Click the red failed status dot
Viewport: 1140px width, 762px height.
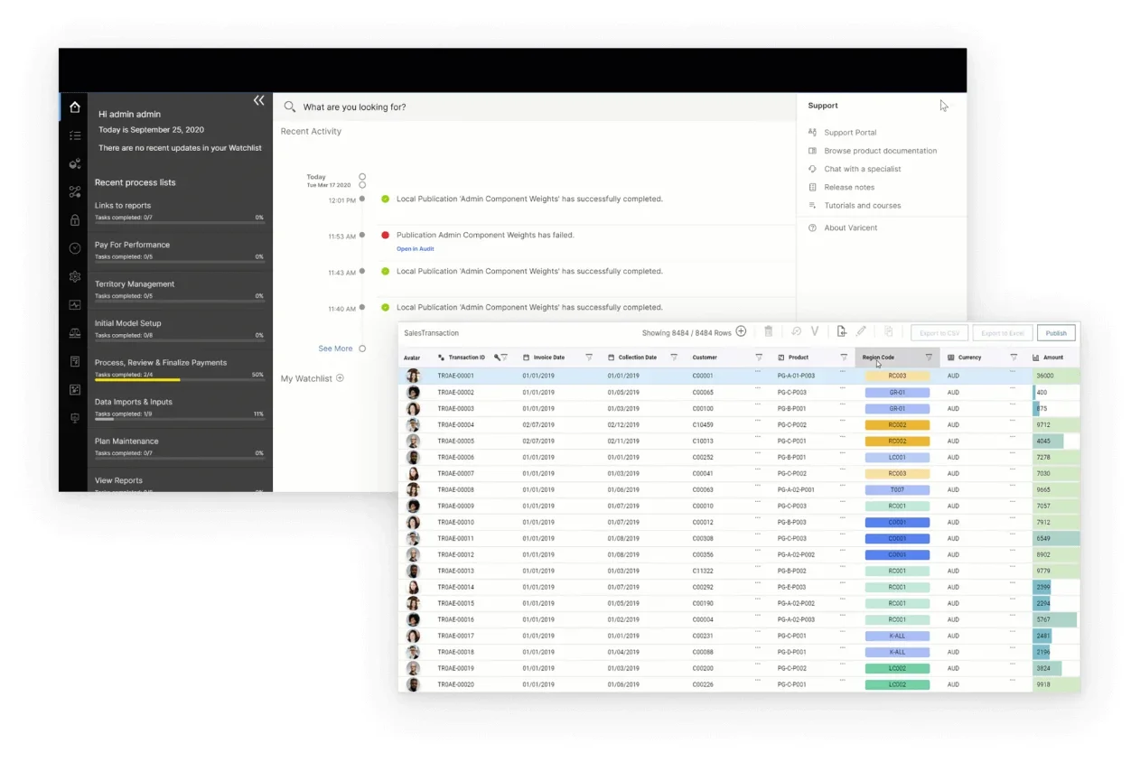(x=386, y=235)
